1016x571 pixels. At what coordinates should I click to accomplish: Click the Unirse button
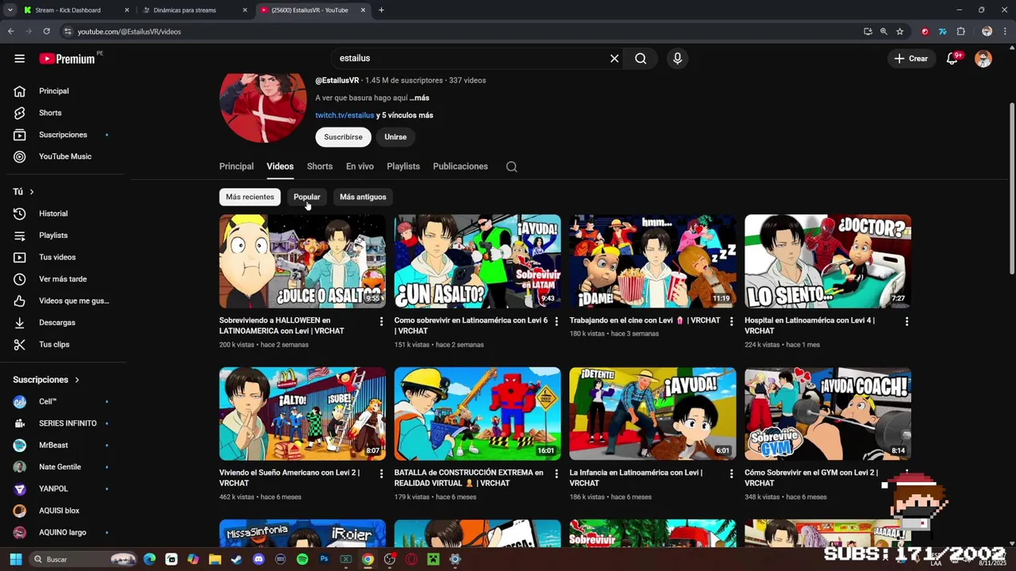395,137
